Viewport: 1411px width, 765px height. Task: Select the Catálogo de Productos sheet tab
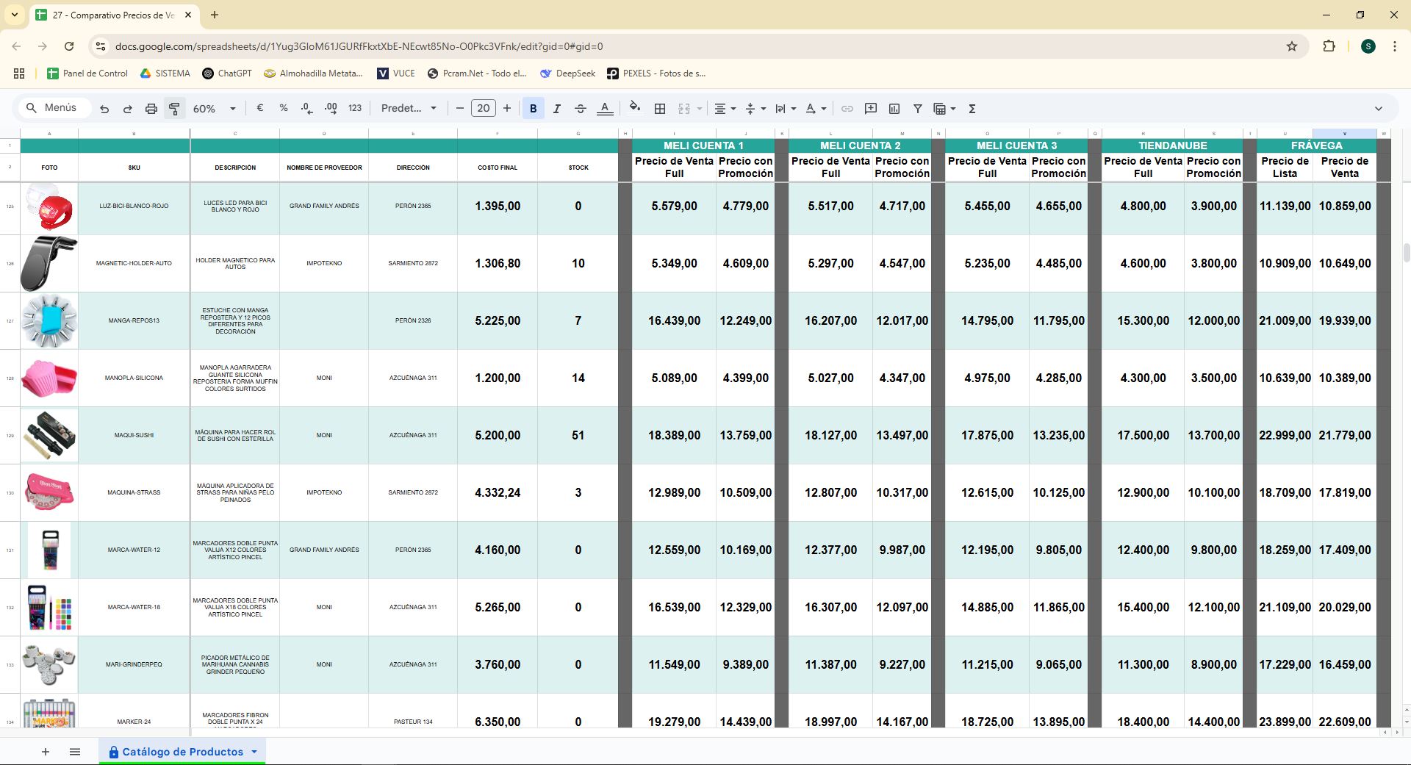coord(182,752)
